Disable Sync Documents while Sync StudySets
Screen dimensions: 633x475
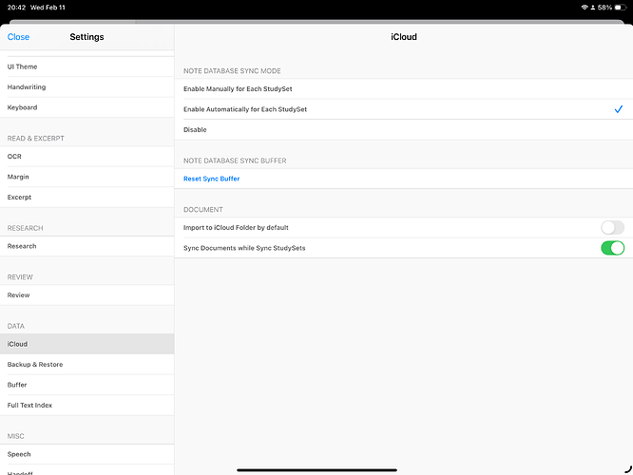click(x=612, y=248)
